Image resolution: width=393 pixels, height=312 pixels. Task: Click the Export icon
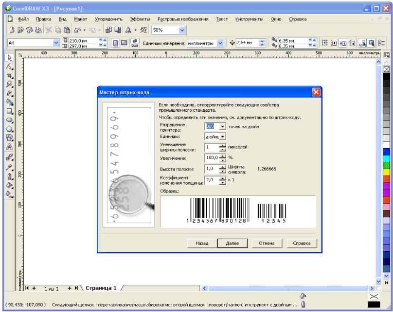pos(118,30)
